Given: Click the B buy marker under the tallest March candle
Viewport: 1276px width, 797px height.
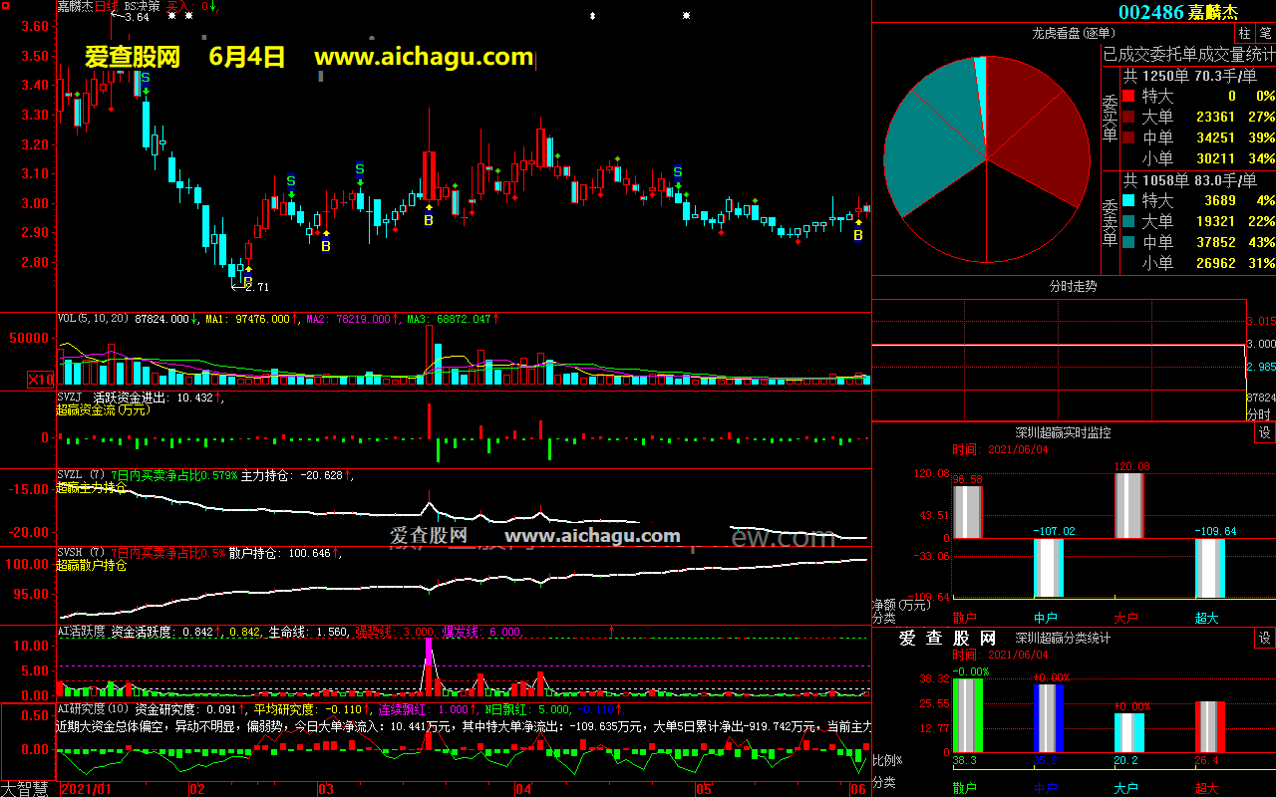Looking at the screenshot, I should (428, 219).
